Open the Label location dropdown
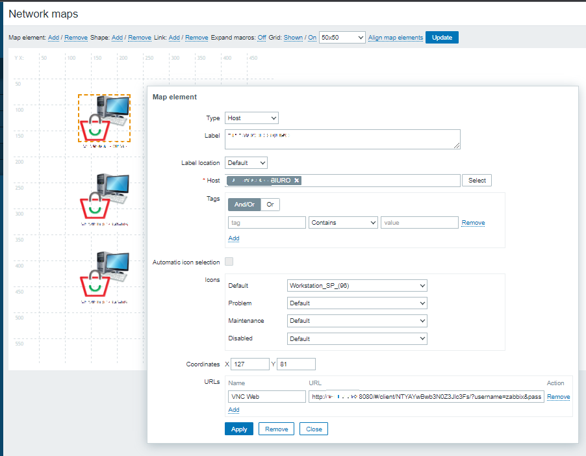This screenshot has width=586, height=456. click(x=246, y=162)
